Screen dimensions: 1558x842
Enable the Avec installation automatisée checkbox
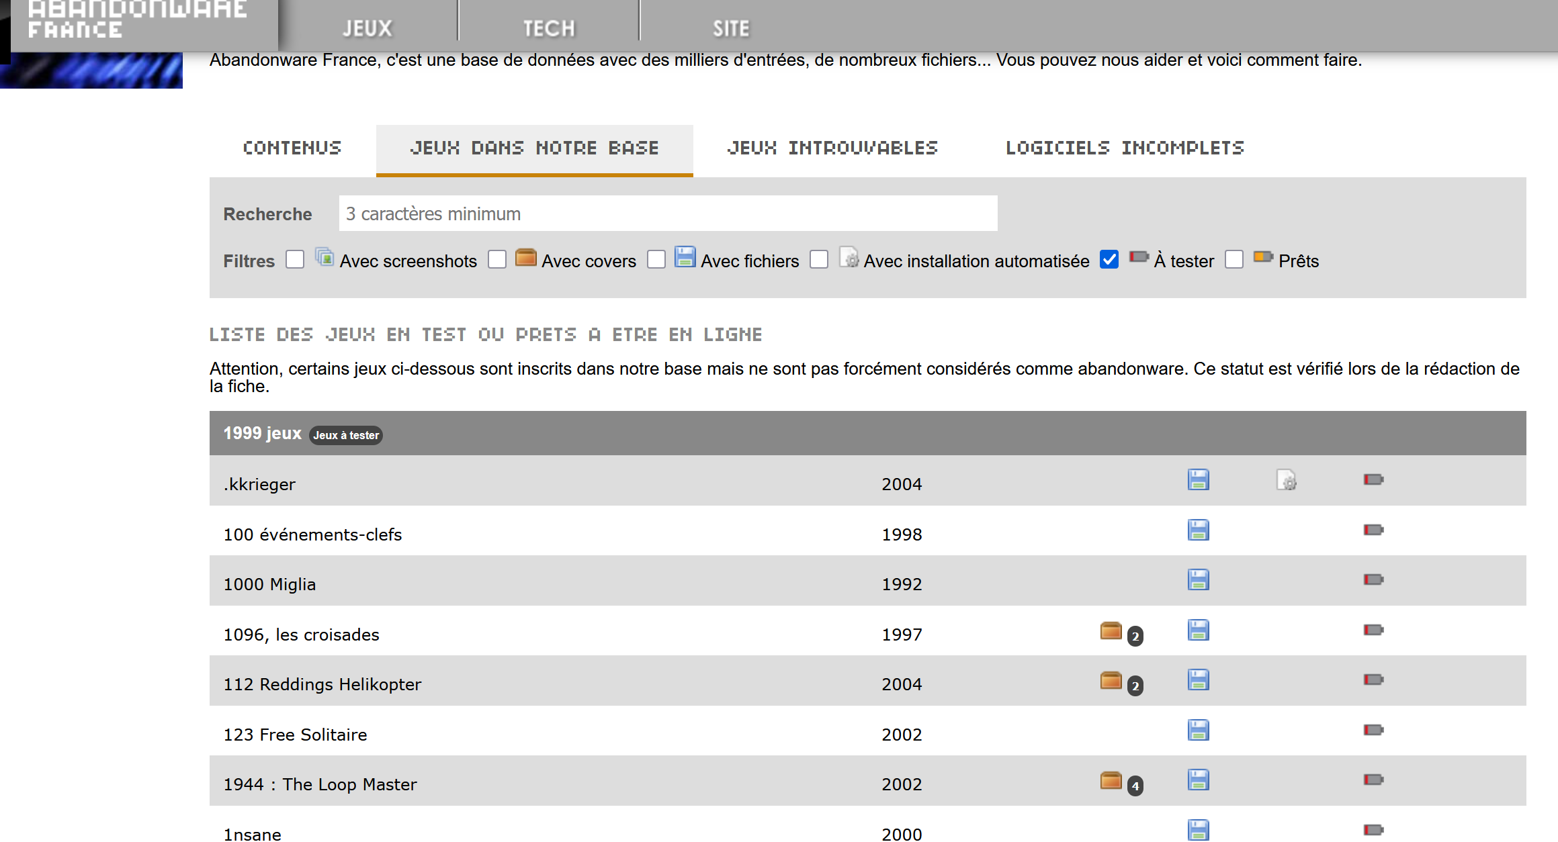pyautogui.click(x=819, y=259)
